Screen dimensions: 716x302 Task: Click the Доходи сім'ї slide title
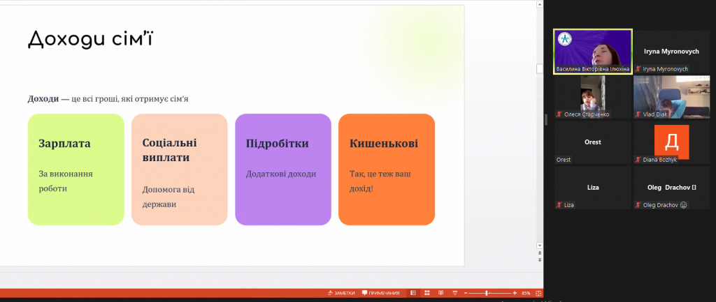click(x=90, y=39)
